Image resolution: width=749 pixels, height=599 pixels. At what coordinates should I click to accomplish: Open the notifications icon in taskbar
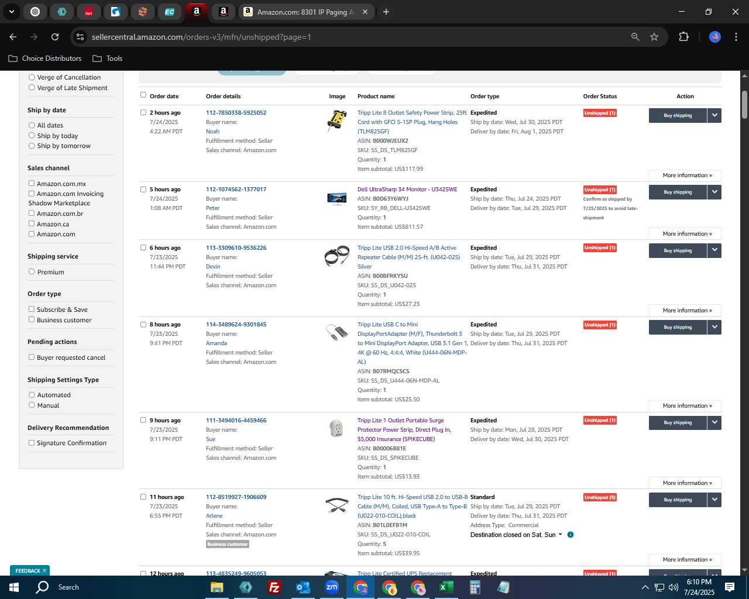click(730, 587)
